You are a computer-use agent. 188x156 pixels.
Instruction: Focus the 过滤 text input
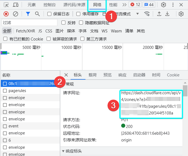click(29, 23)
